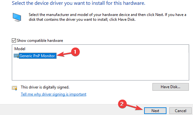193x115 pixels.
Task: Click the certificate icon beside the digitally signed text
Action: coord(14,88)
